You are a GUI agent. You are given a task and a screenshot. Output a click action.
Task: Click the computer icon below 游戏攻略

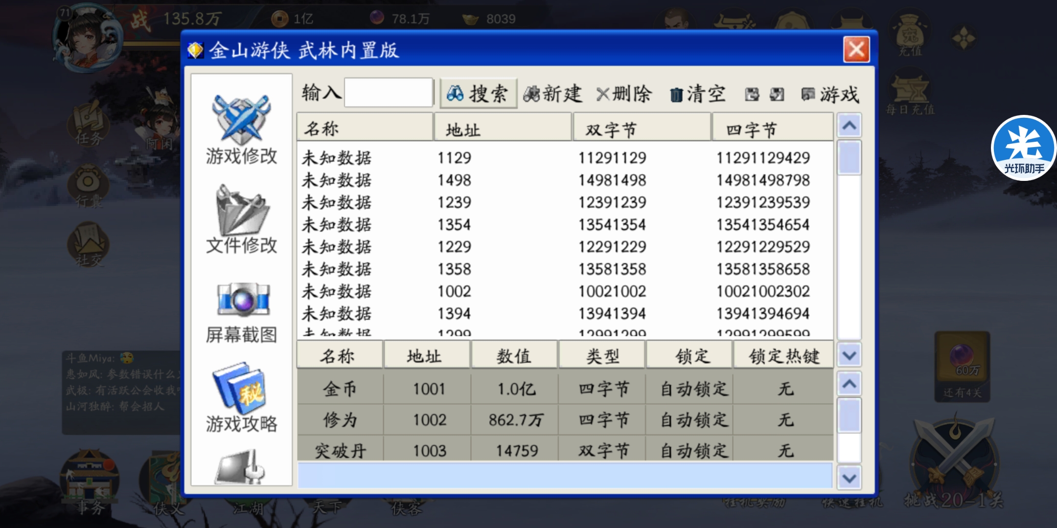241,467
